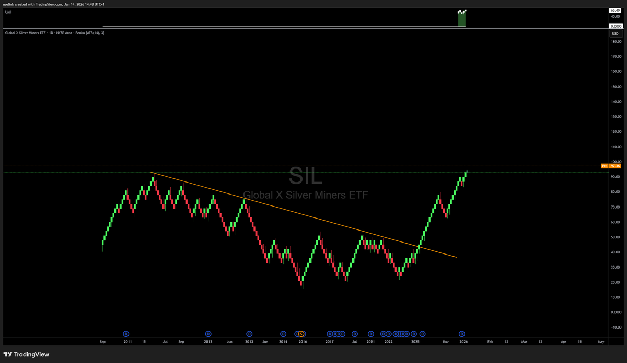This screenshot has height=363, width=627.
Task: Click the May time axis label
Action: tap(601, 342)
